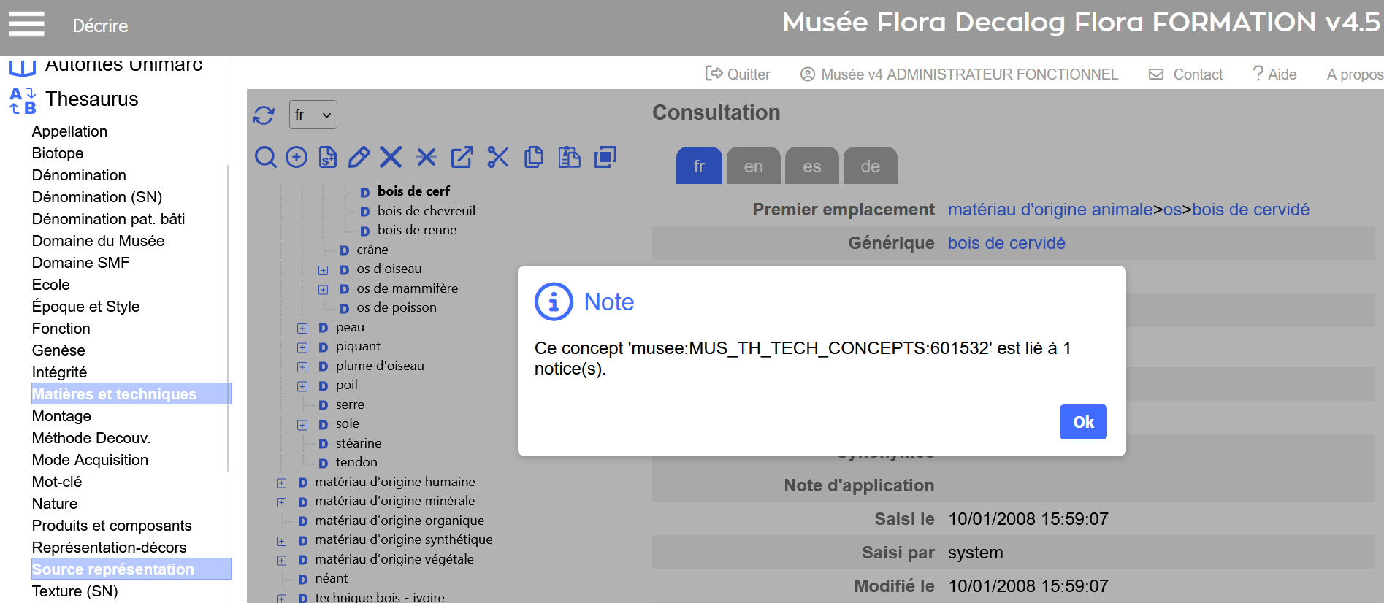Open the thesaurus language dropdown showing fr
Viewport: 1384px width, 603px height.
click(313, 115)
